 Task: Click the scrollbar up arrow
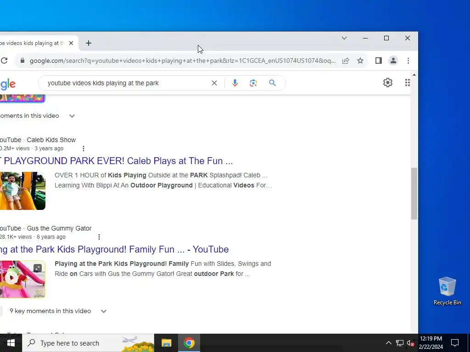(x=414, y=75)
